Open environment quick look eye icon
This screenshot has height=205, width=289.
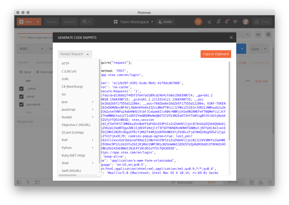(258, 34)
